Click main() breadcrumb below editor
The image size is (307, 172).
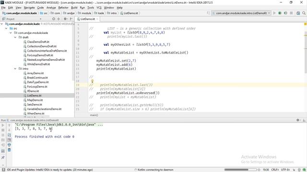pos(94,115)
